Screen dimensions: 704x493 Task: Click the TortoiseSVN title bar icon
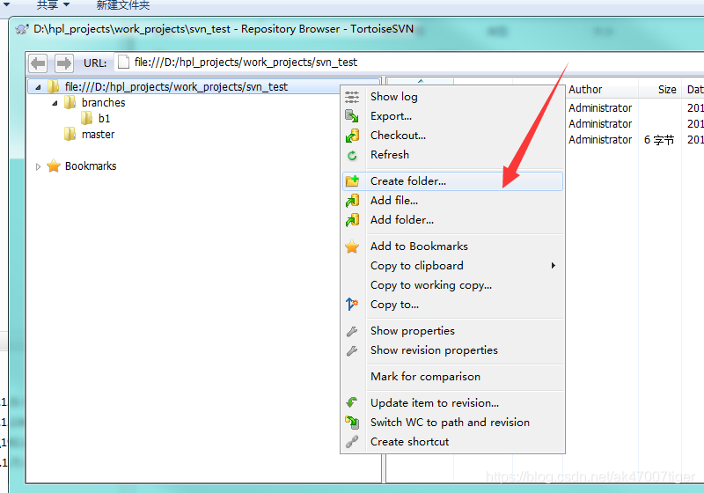(x=21, y=29)
